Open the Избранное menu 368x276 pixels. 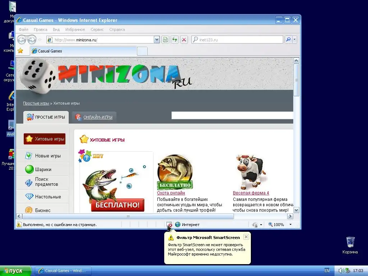click(x=75, y=29)
